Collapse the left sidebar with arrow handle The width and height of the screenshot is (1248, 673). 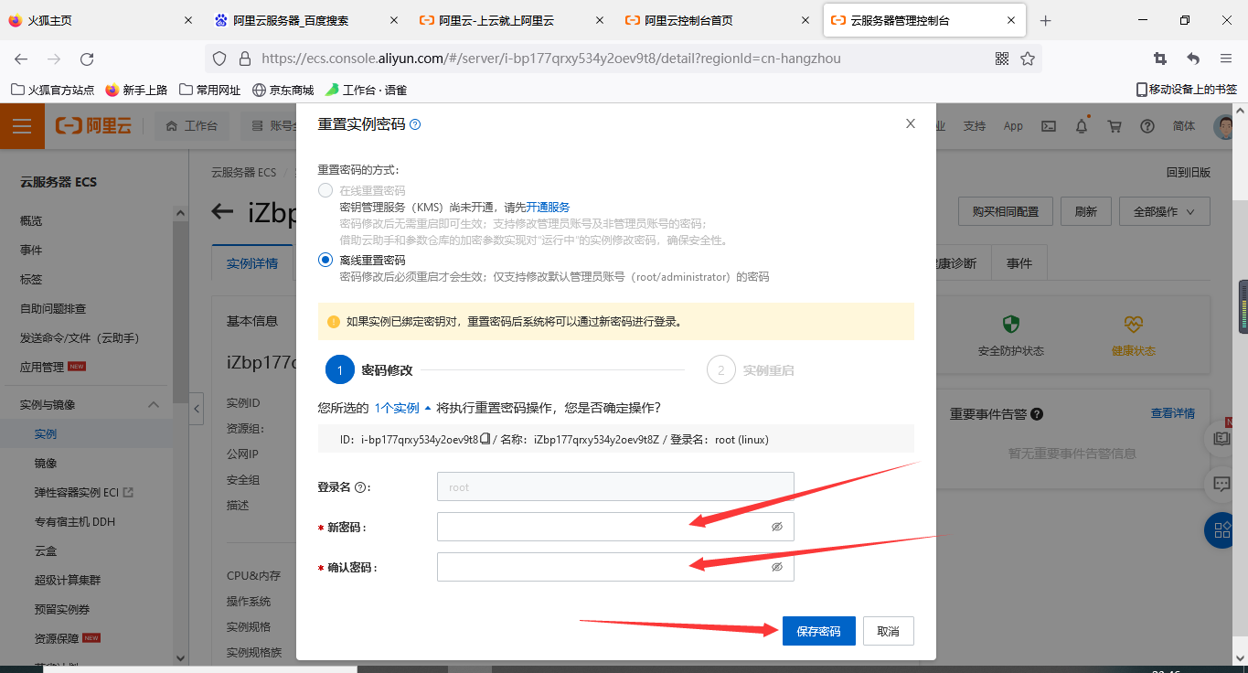coord(197,409)
